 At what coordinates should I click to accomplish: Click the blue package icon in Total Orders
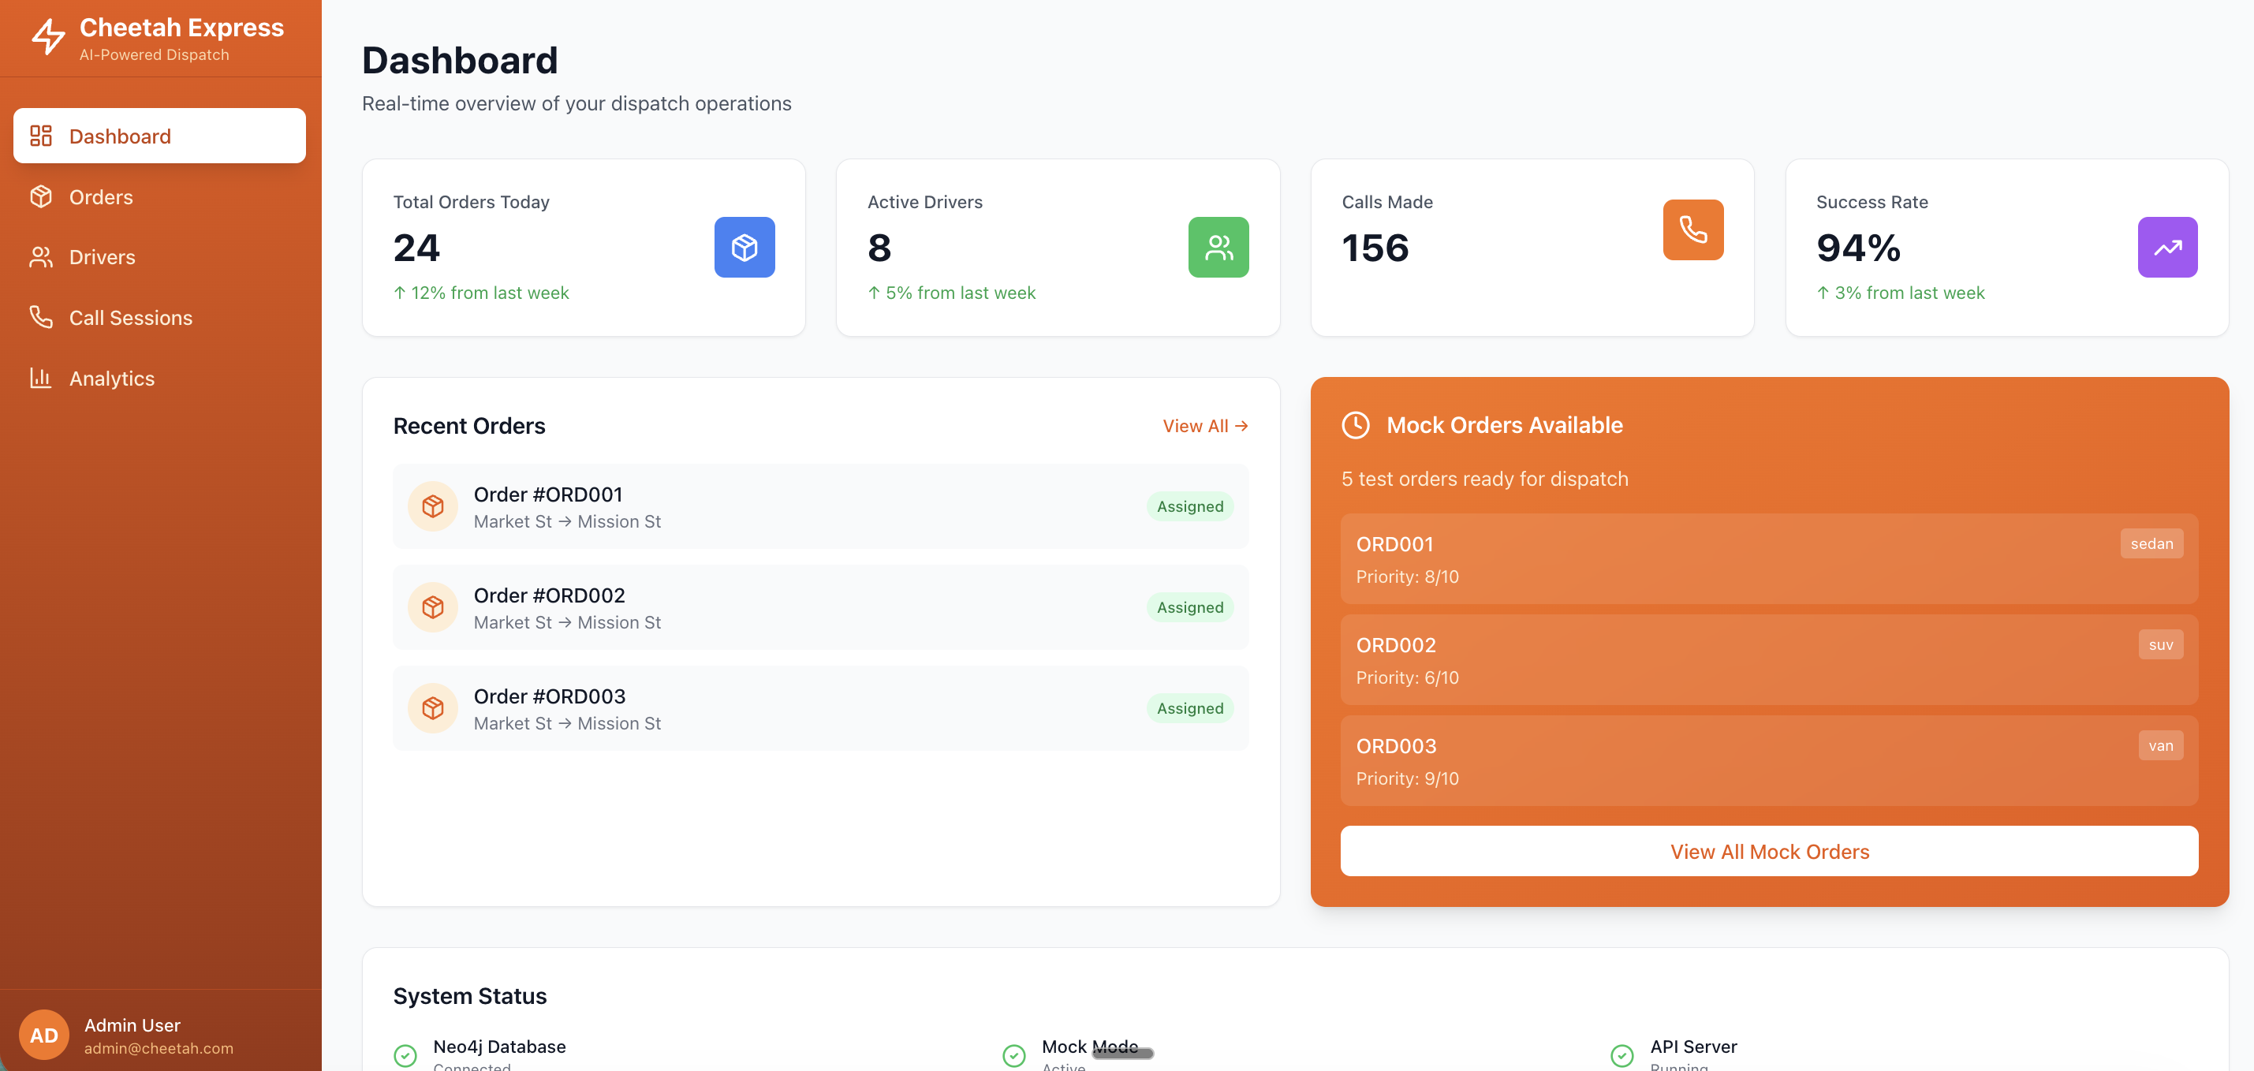tap(744, 248)
